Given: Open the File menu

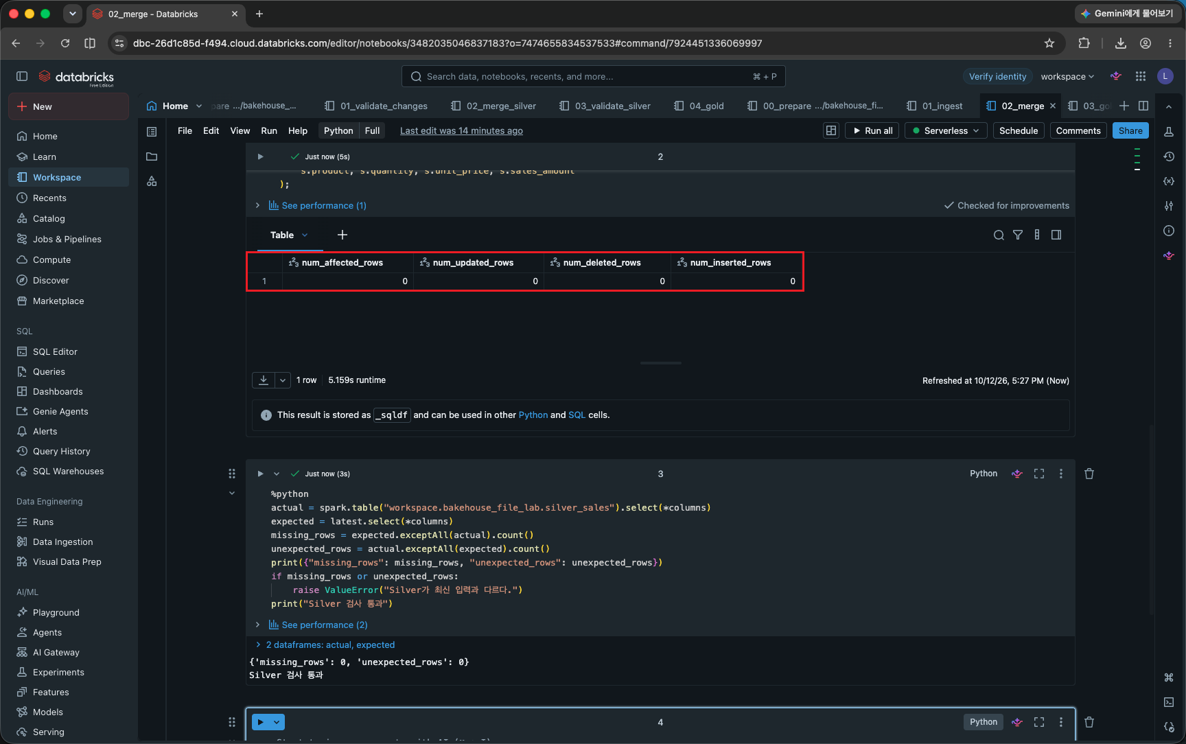Looking at the screenshot, I should [185, 130].
